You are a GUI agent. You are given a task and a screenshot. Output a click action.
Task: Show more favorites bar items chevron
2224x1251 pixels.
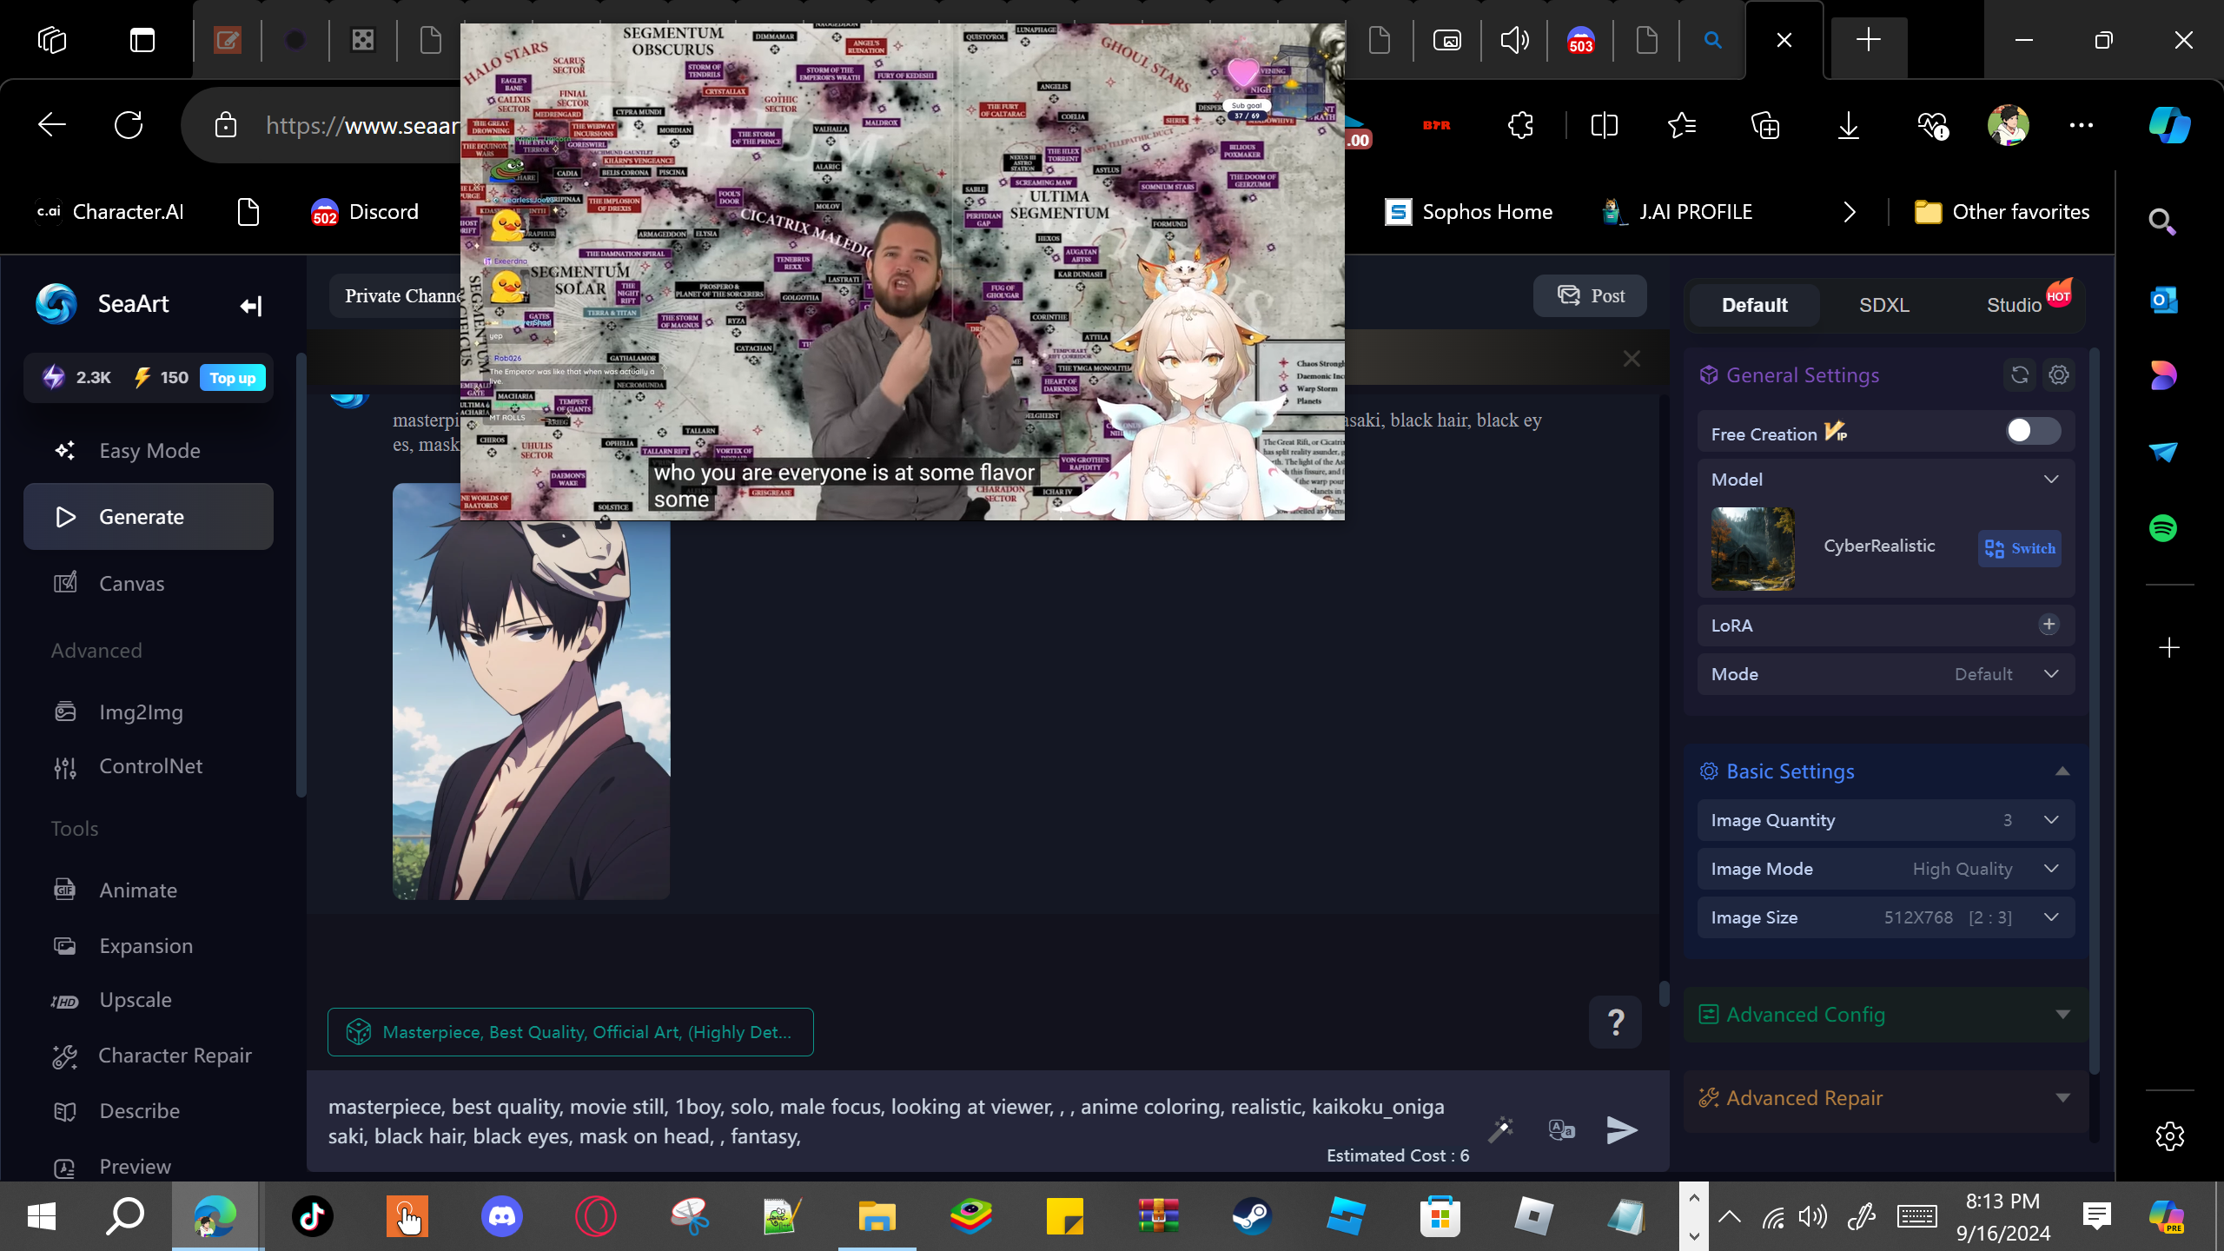point(1850,212)
